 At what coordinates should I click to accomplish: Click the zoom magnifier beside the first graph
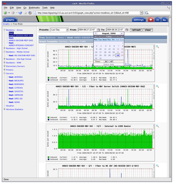pyautogui.click(x=158, y=47)
